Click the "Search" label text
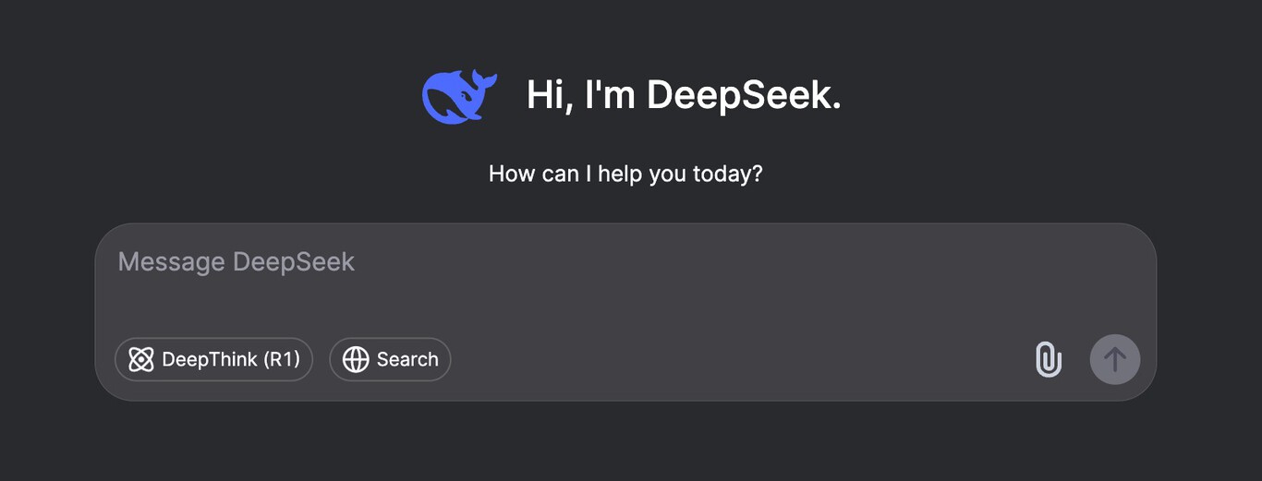 [x=407, y=359]
